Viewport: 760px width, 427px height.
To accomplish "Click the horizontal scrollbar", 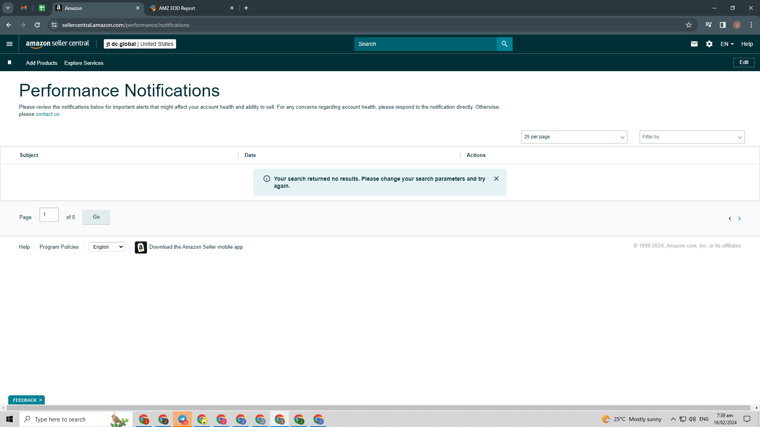I will (378, 408).
